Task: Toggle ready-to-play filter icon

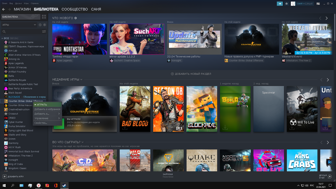Action: click(45, 25)
